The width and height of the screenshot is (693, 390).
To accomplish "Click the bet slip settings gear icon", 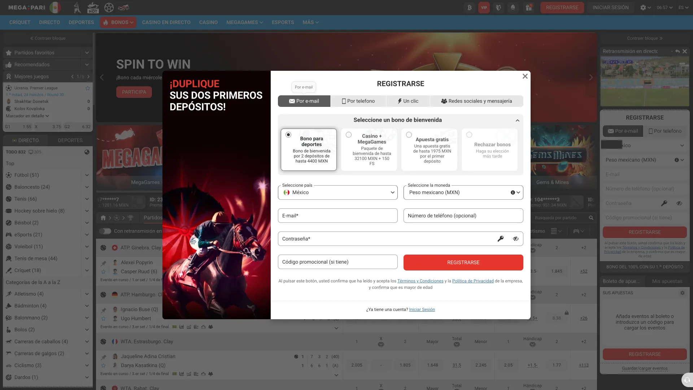I will [x=683, y=293].
